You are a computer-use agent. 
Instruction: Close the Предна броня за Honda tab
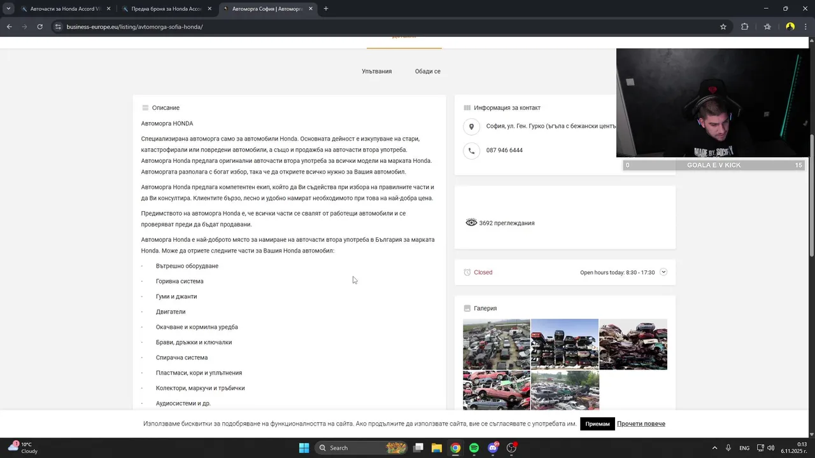(x=209, y=9)
